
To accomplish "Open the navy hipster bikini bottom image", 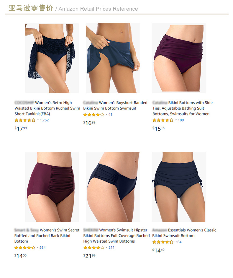I will coord(113,187).
